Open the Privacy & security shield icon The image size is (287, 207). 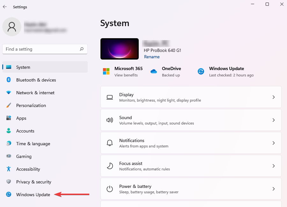[x=9, y=182]
